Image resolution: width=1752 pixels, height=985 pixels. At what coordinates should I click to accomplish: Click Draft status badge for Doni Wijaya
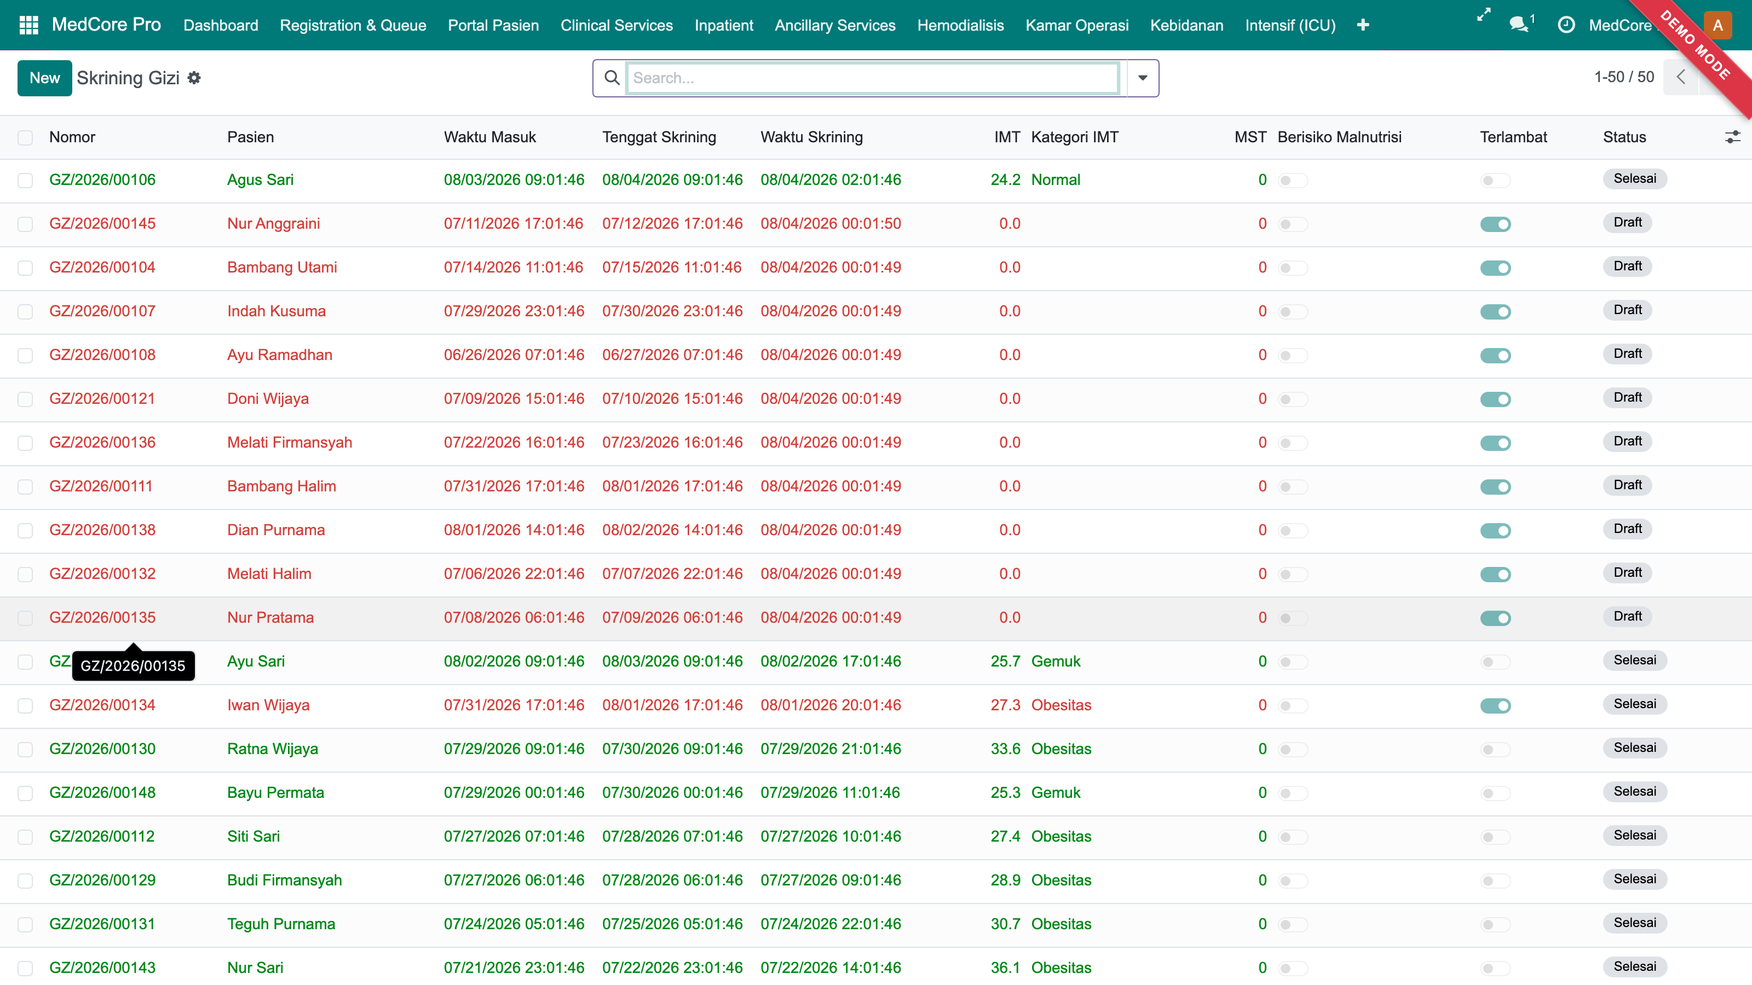pos(1627,398)
